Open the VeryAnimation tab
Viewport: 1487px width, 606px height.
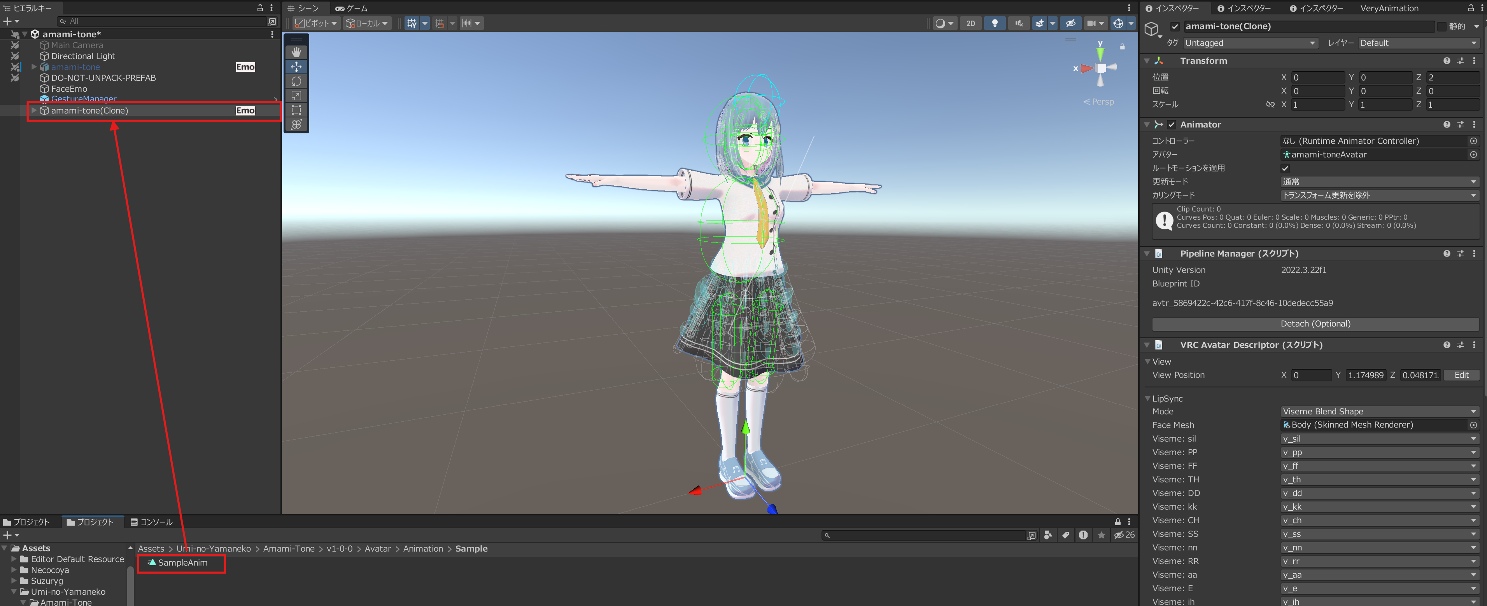1389,8
